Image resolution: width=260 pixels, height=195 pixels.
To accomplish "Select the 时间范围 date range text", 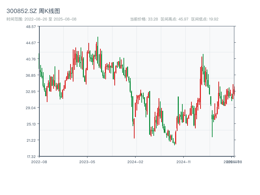I will 41,19.
